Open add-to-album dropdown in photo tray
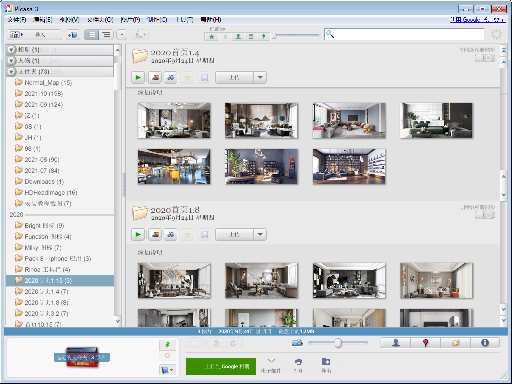This screenshot has width=512, height=384. coord(168,370)
